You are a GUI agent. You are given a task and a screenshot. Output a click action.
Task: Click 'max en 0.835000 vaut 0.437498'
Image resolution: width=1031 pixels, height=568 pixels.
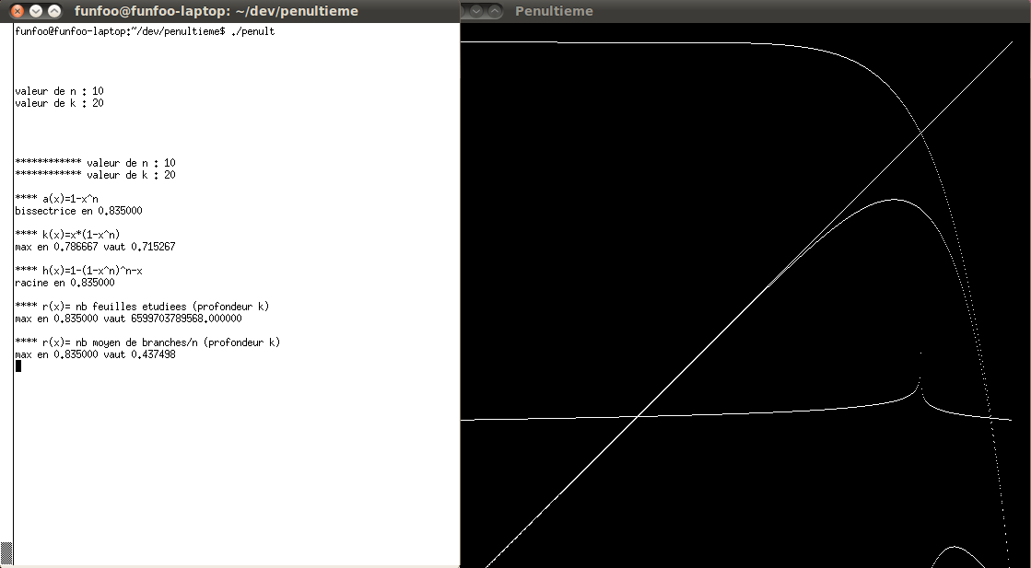(x=95, y=354)
